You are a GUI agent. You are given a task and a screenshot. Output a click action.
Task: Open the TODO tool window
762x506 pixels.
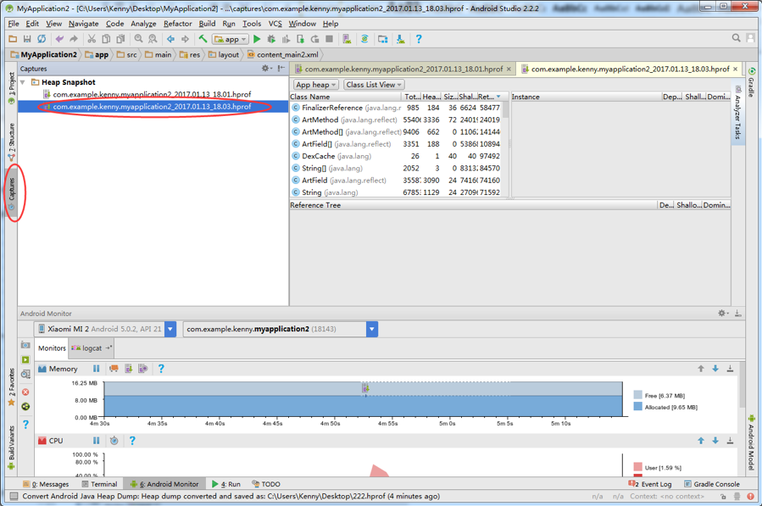(x=266, y=484)
